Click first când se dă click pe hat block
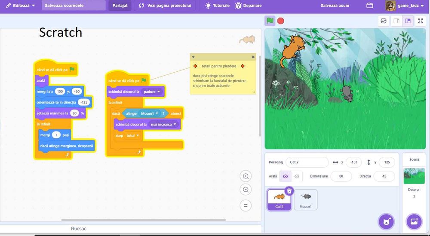The width and height of the screenshot is (430, 236). [55, 68]
